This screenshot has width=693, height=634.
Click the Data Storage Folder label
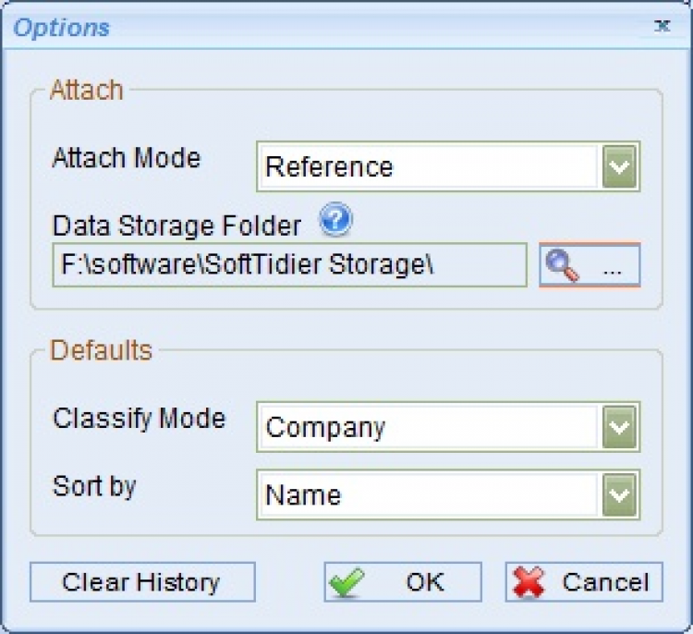coord(176,226)
